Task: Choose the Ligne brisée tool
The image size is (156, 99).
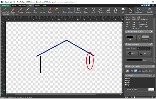Action: click(138, 10)
